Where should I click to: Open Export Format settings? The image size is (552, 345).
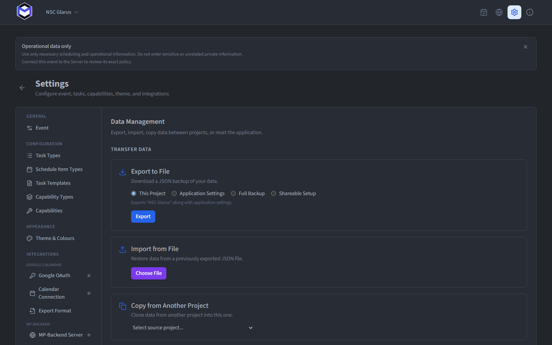click(60, 311)
